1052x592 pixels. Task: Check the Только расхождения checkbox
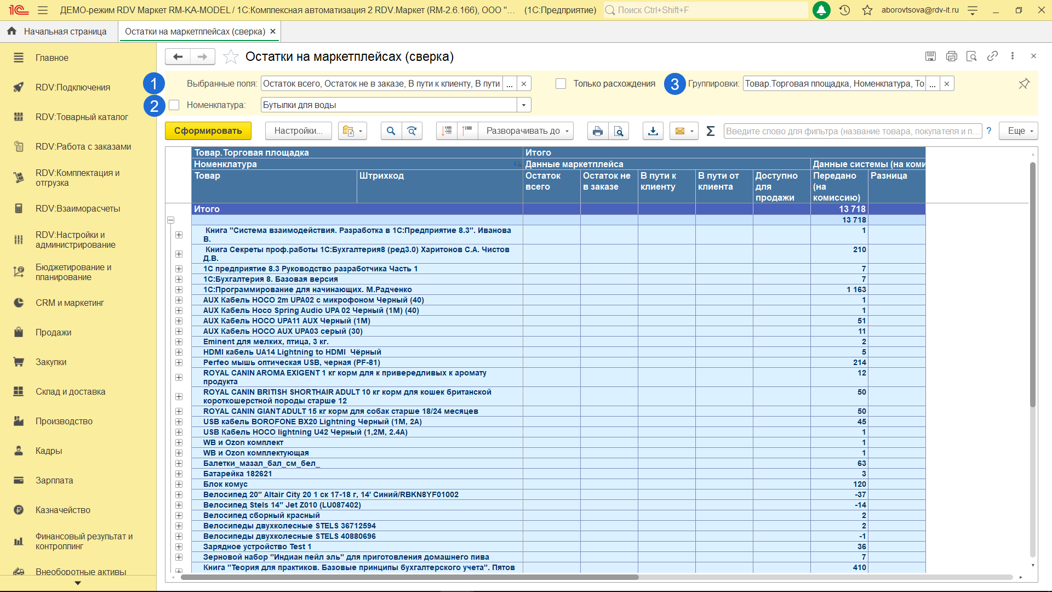tap(561, 84)
